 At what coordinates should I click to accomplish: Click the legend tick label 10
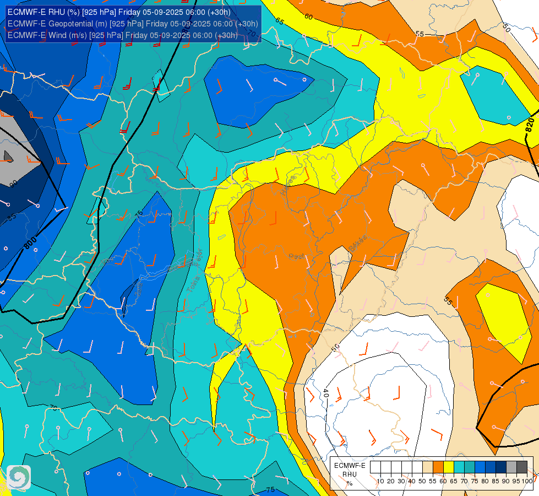(380, 481)
